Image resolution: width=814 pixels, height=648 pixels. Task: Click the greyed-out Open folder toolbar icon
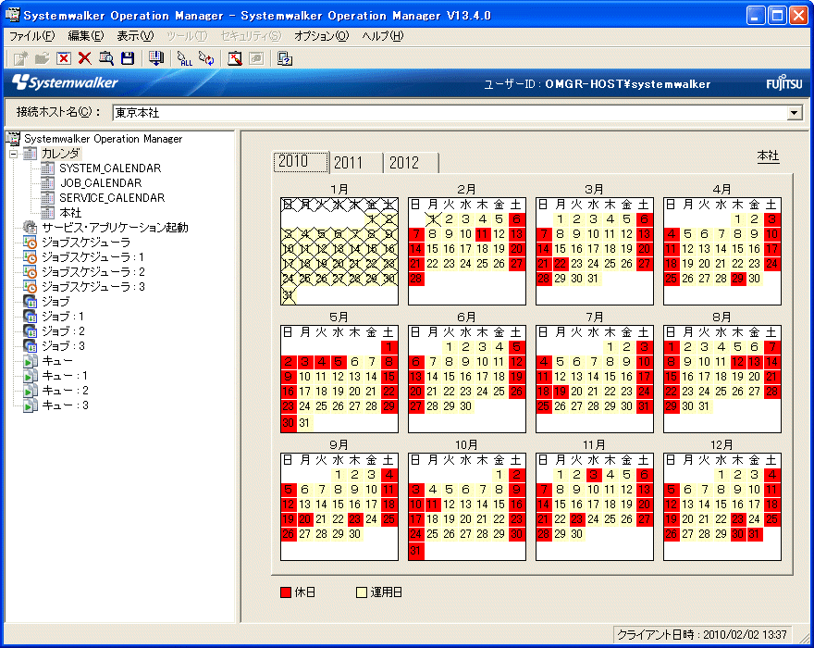tap(42, 58)
